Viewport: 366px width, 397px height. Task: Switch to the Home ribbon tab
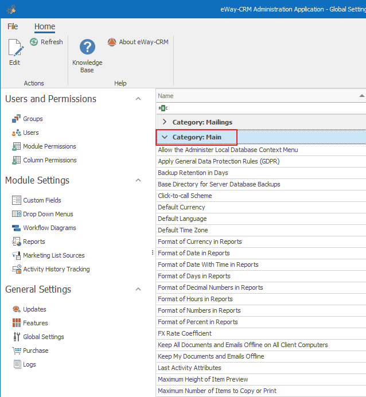click(x=45, y=26)
